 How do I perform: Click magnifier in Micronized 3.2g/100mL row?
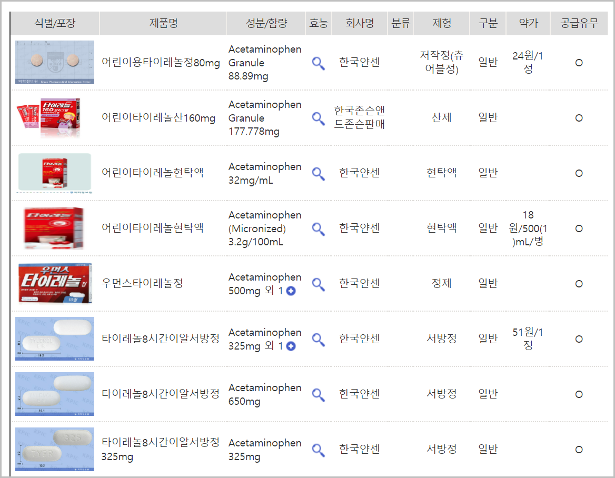point(318,229)
